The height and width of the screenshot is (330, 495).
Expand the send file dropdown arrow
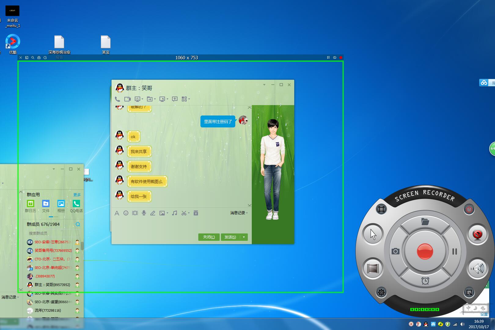point(155,99)
